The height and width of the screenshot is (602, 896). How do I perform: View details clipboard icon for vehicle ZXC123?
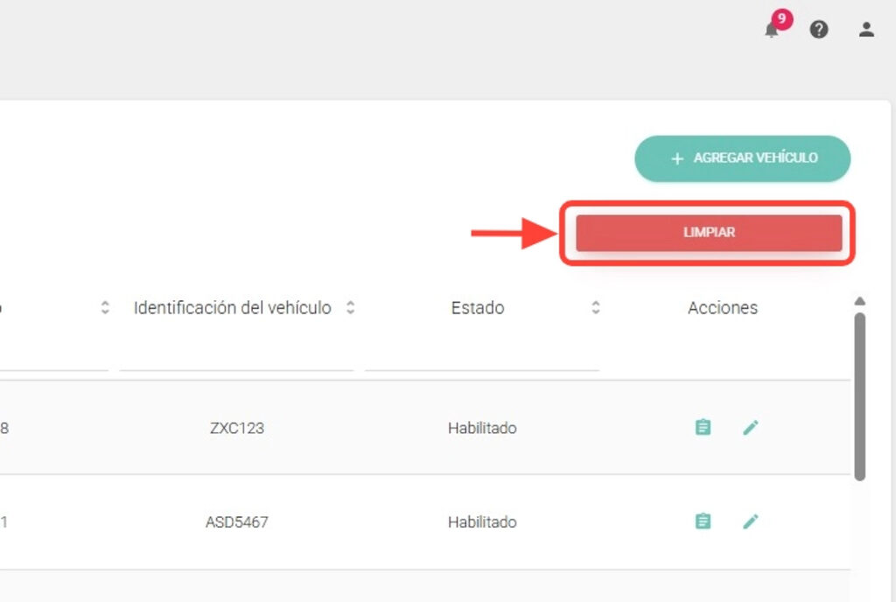[703, 428]
